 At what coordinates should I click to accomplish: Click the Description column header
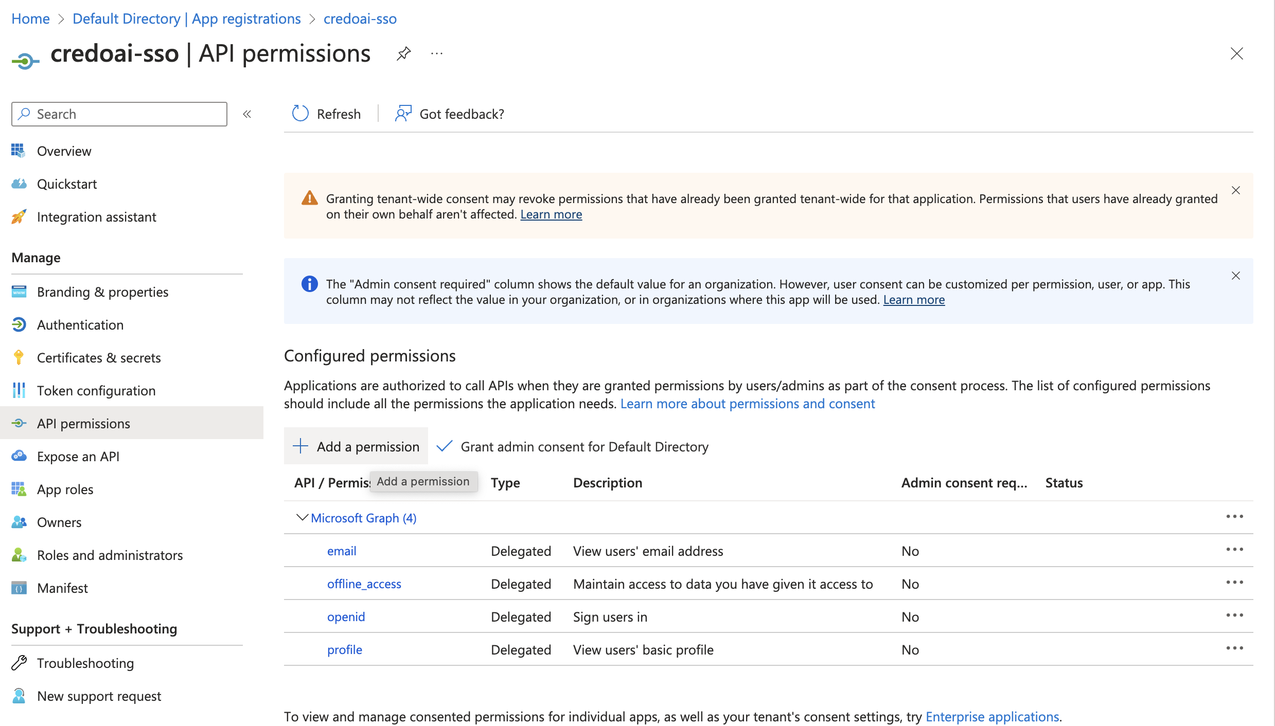[607, 482]
